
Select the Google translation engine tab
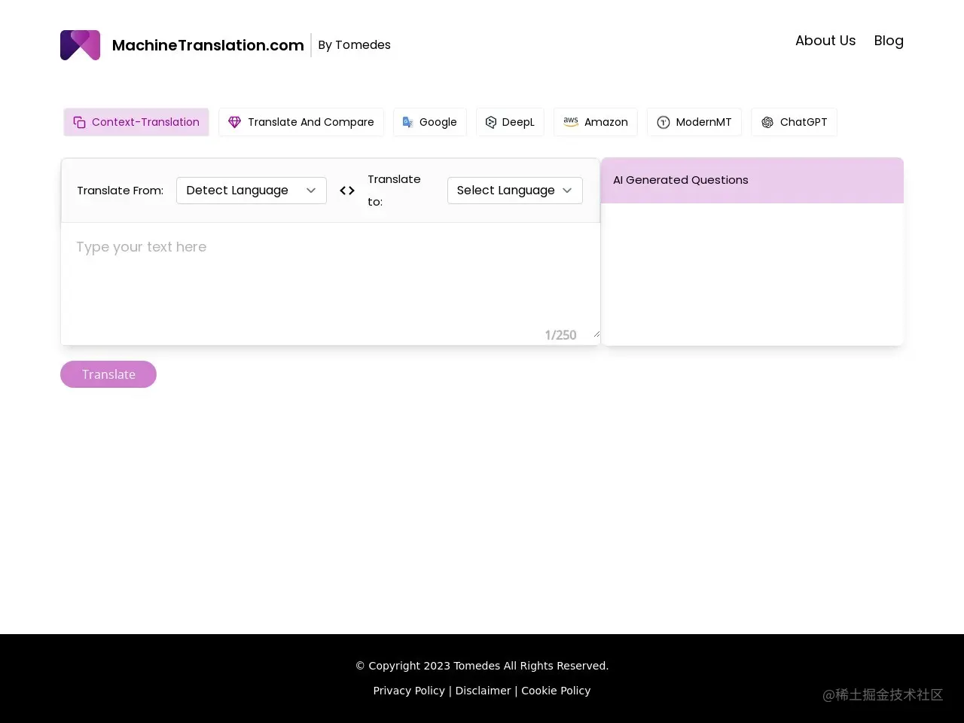[x=430, y=122]
